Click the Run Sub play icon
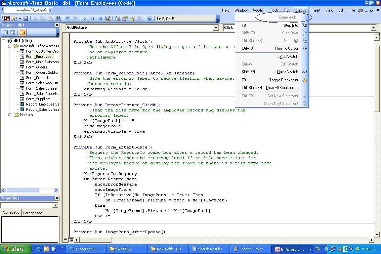The height and width of the screenshot is (254, 381). coord(85,19)
